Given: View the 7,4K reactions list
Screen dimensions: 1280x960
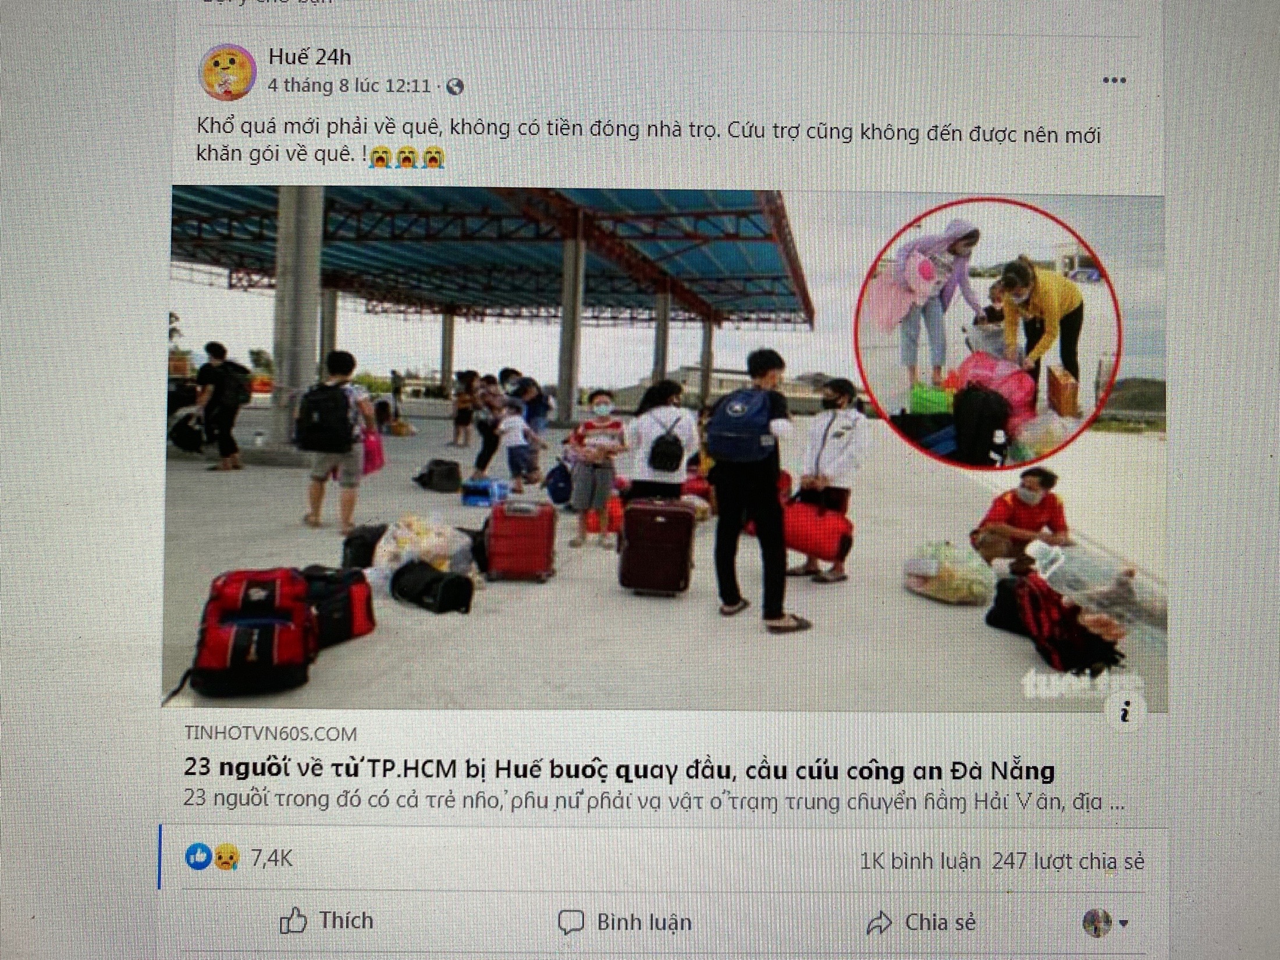Looking at the screenshot, I should [271, 858].
